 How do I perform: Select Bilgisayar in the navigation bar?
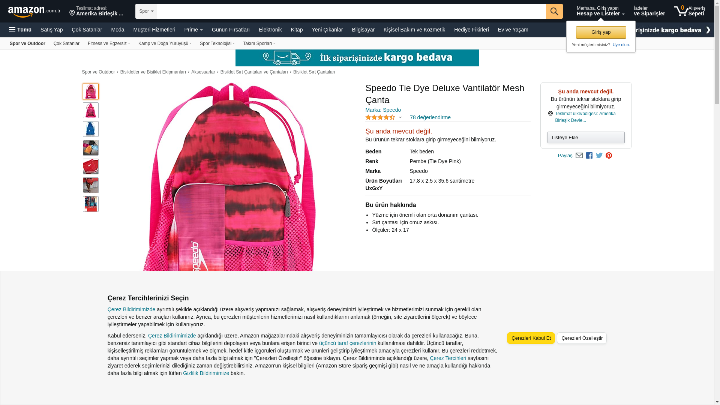(363, 30)
